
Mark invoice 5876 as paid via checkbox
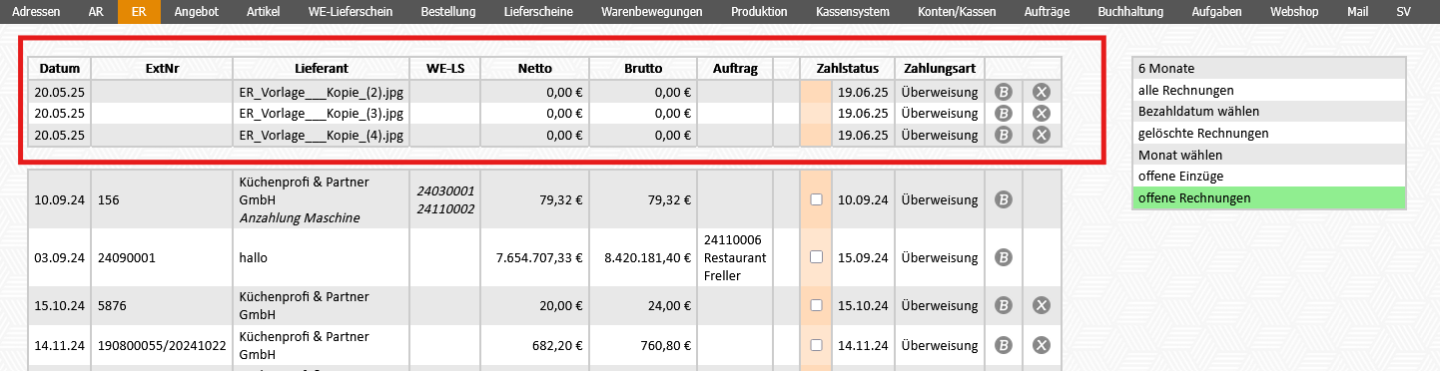coord(816,305)
